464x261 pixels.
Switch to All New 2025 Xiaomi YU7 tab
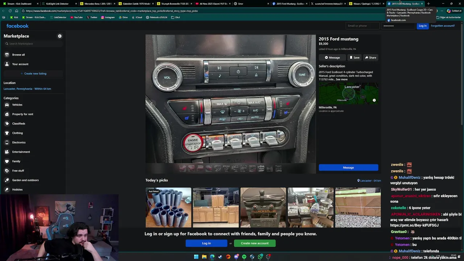point(213,4)
